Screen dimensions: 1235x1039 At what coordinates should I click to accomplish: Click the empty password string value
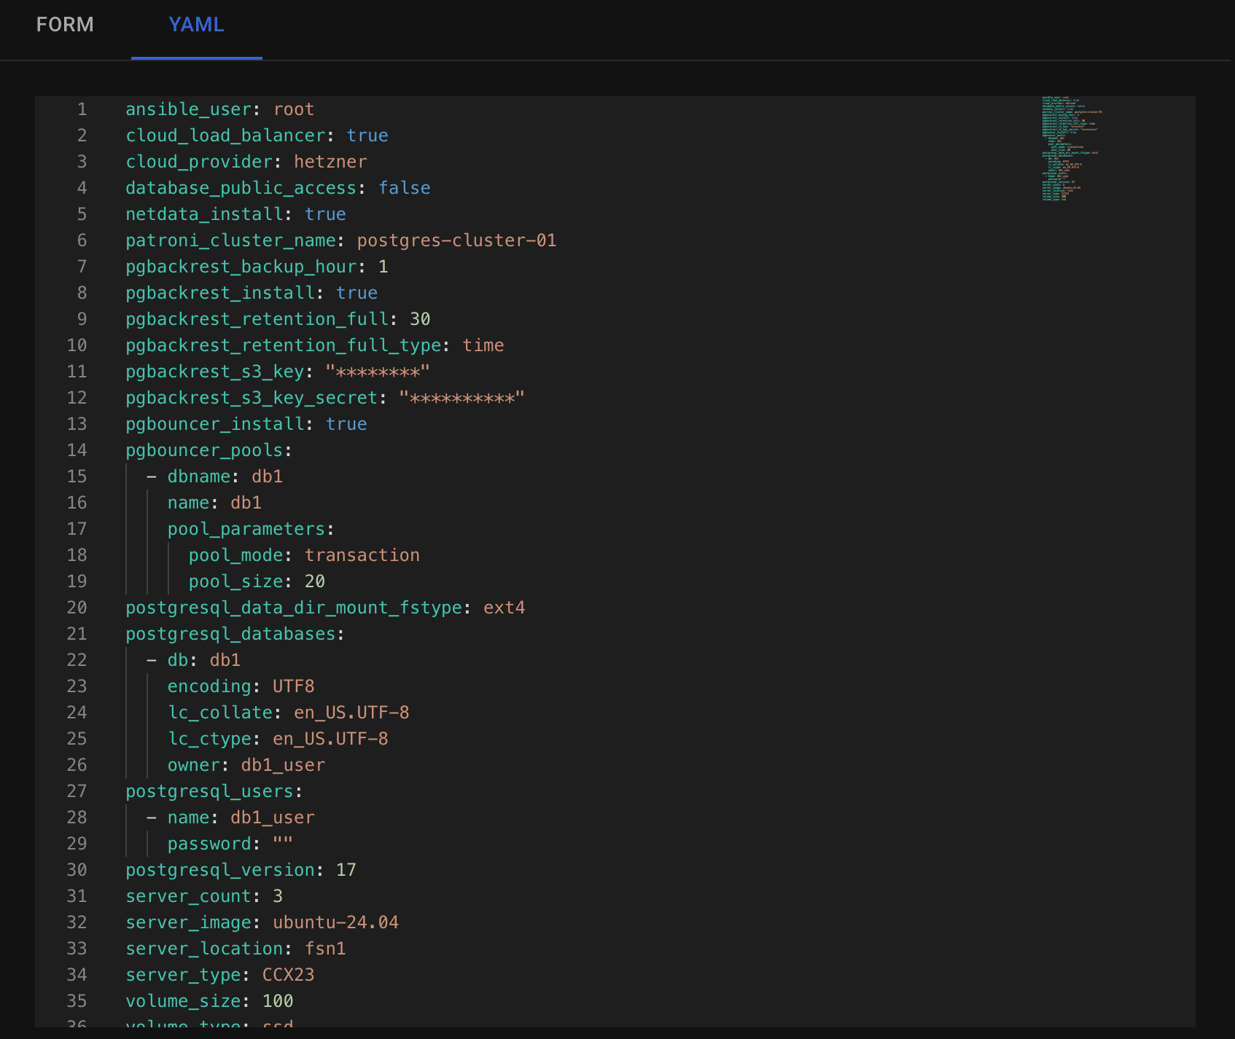pos(283,844)
